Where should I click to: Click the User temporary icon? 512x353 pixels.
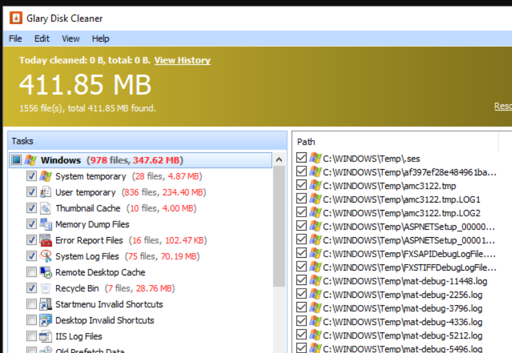(45, 192)
